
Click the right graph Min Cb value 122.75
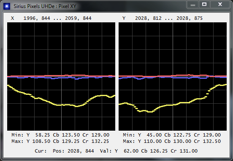[x=182, y=135]
